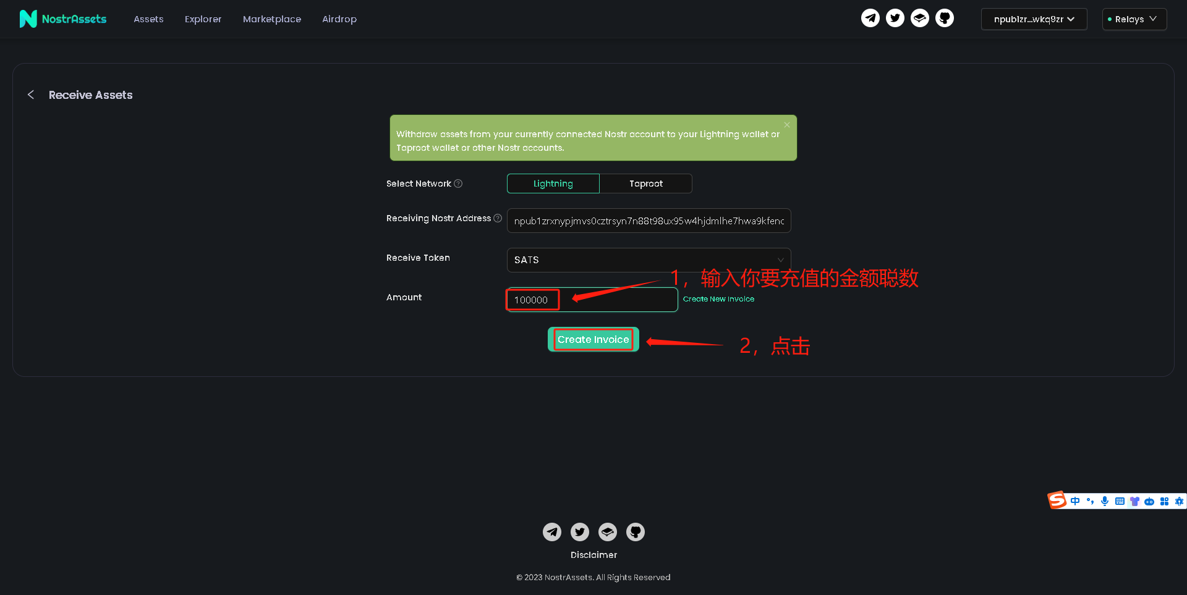Image resolution: width=1187 pixels, height=595 pixels.
Task: Click the Create Invoice button
Action: (x=593, y=339)
